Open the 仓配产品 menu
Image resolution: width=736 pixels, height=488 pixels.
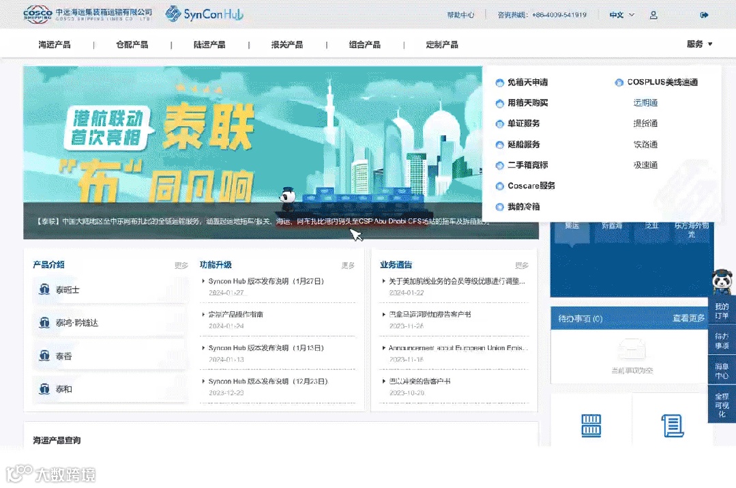pos(132,44)
